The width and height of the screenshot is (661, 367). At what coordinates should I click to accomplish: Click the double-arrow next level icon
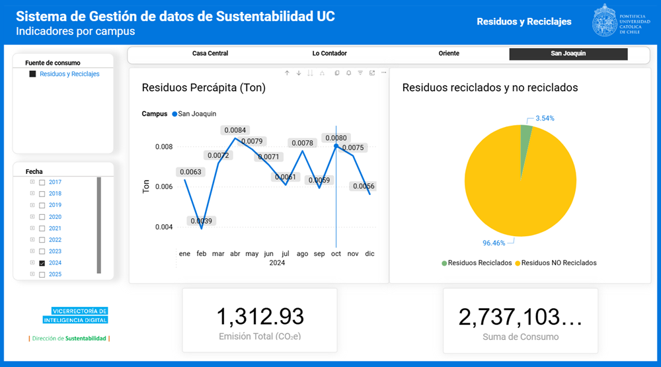pos(310,73)
